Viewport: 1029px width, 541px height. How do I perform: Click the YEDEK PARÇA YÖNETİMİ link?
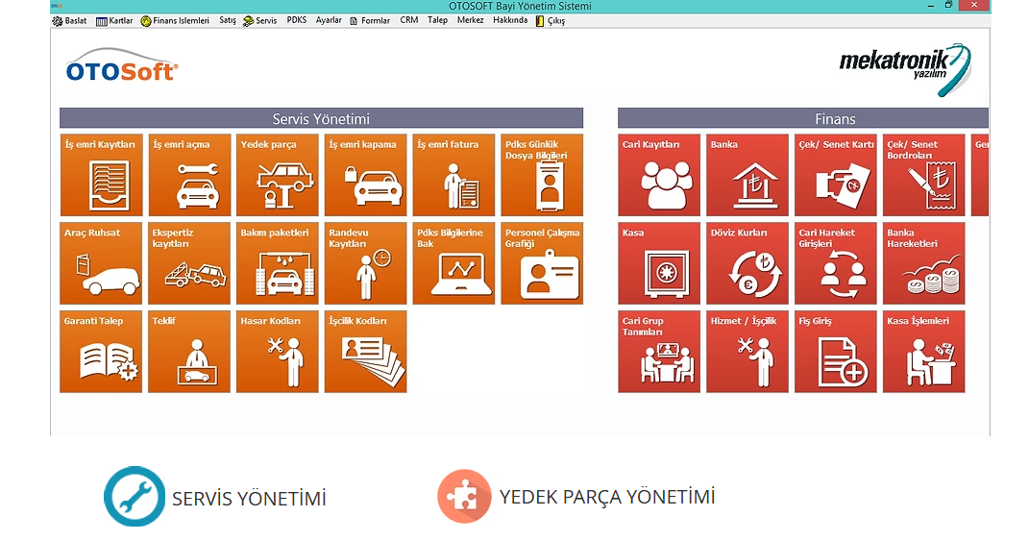coord(606,497)
